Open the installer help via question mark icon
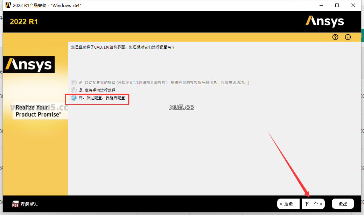 coord(335,37)
